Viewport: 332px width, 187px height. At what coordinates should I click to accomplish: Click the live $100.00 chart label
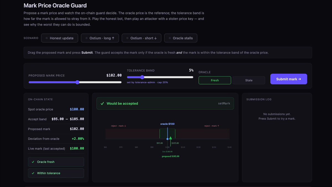[x=168, y=152]
